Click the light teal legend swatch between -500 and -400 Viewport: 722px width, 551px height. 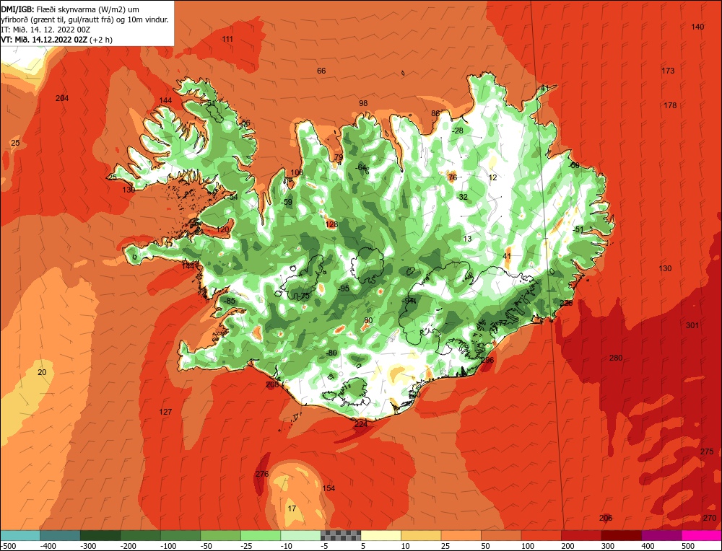coord(20,535)
